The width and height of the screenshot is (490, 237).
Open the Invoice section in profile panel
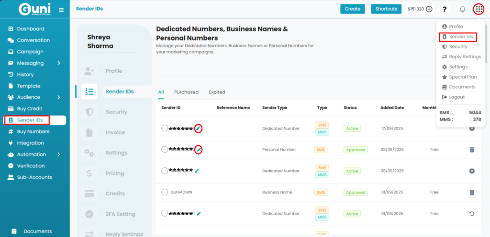pos(115,132)
